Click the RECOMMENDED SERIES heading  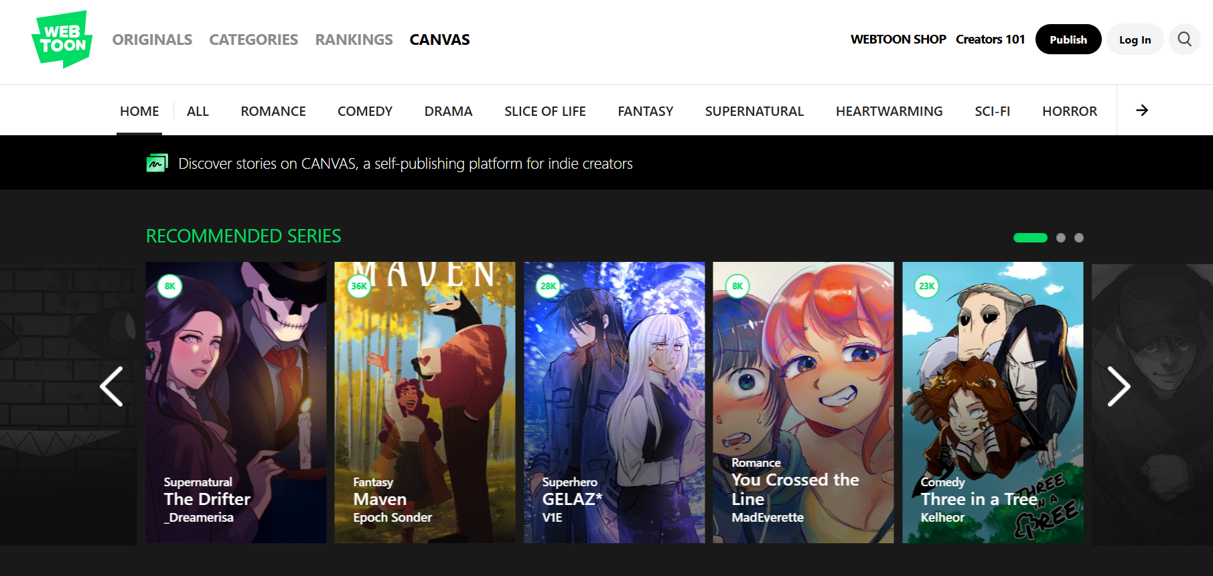click(244, 236)
